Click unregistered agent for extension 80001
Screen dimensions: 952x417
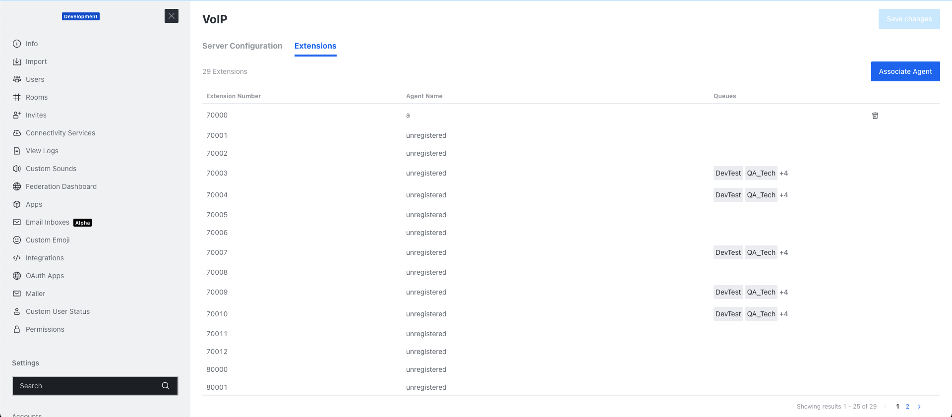click(x=426, y=387)
